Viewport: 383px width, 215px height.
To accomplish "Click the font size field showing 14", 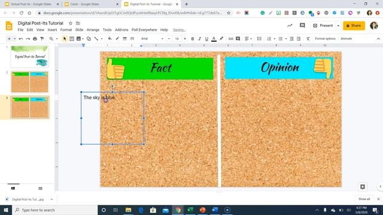I will point(177,39).
